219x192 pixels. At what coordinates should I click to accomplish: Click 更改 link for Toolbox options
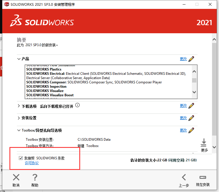tap(184, 130)
